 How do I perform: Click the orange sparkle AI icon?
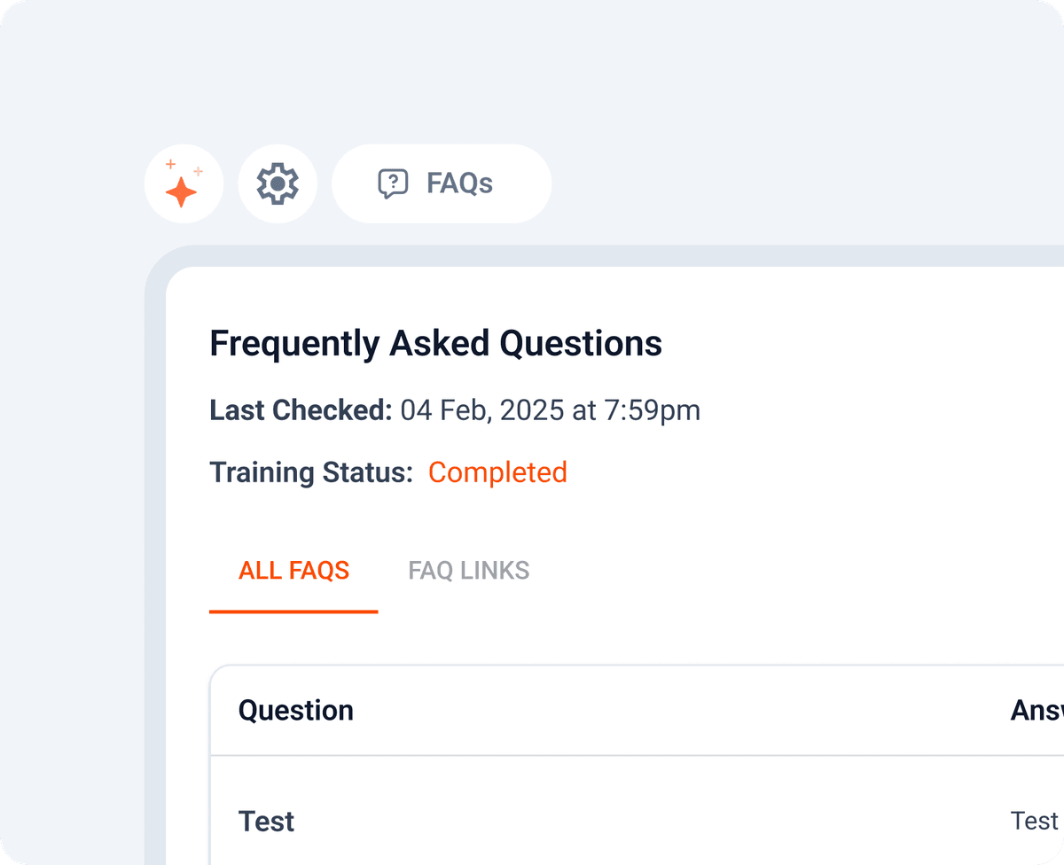pyautogui.click(x=184, y=183)
